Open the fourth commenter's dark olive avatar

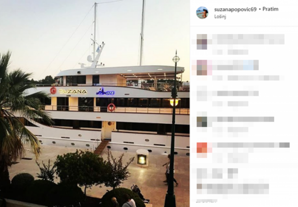click(x=202, y=122)
